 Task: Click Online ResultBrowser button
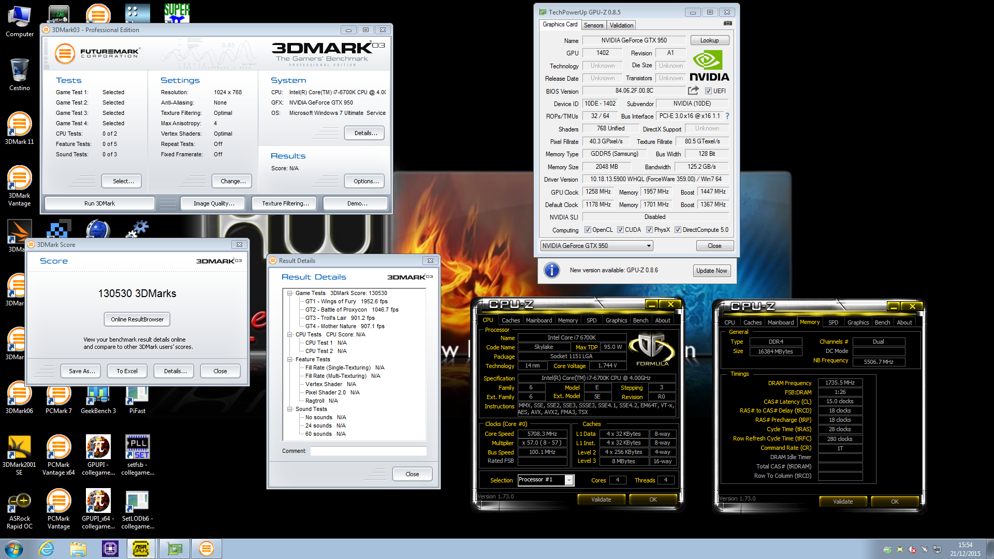coord(137,319)
